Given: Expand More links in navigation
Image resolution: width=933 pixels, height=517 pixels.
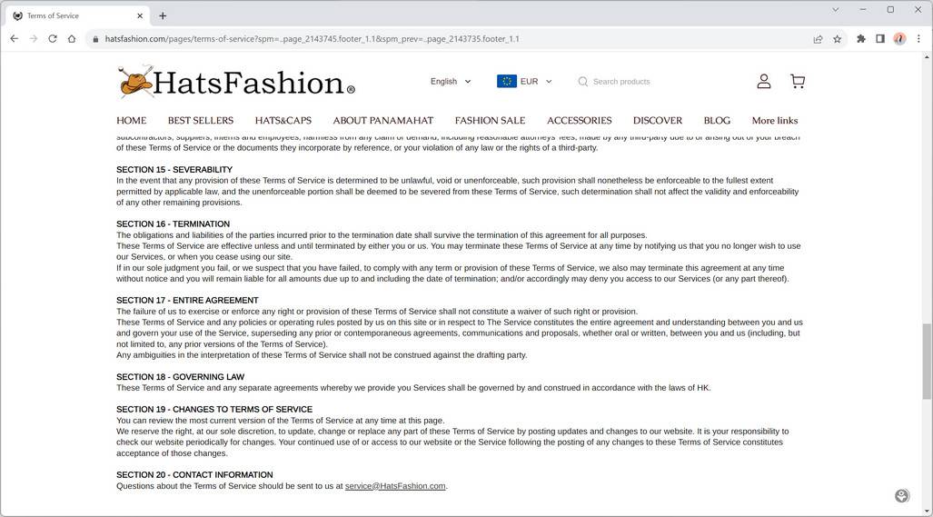Looking at the screenshot, I should pos(775,120).
